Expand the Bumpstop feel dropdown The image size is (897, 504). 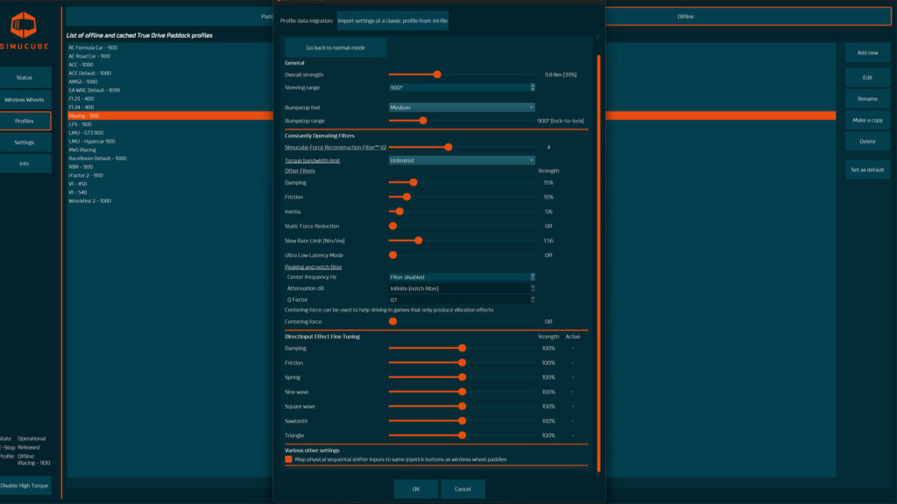tap(462, 107)
